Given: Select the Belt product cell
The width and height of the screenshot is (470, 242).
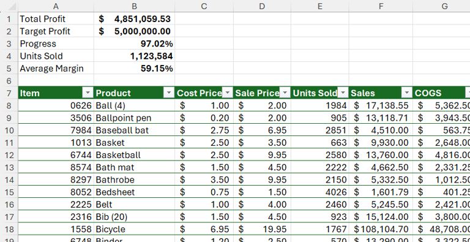Looking at the screenshot, I should (134, 205).
